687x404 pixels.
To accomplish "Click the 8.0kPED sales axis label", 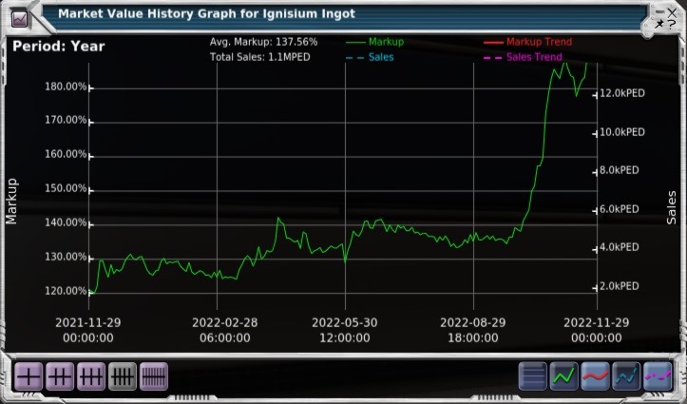I will point(620,170).
